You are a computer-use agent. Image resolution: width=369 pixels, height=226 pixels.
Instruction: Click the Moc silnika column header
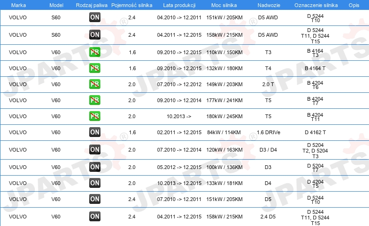coord(224,5)
